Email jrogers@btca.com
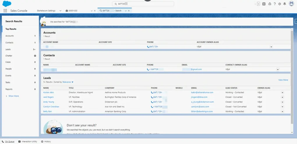This screenshot has width=297, height=144. pyautogui.click(x=199, y=97)
